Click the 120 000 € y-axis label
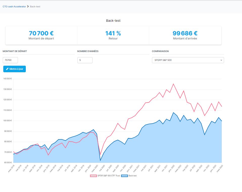The image size is (242, 192). (7, 100)
